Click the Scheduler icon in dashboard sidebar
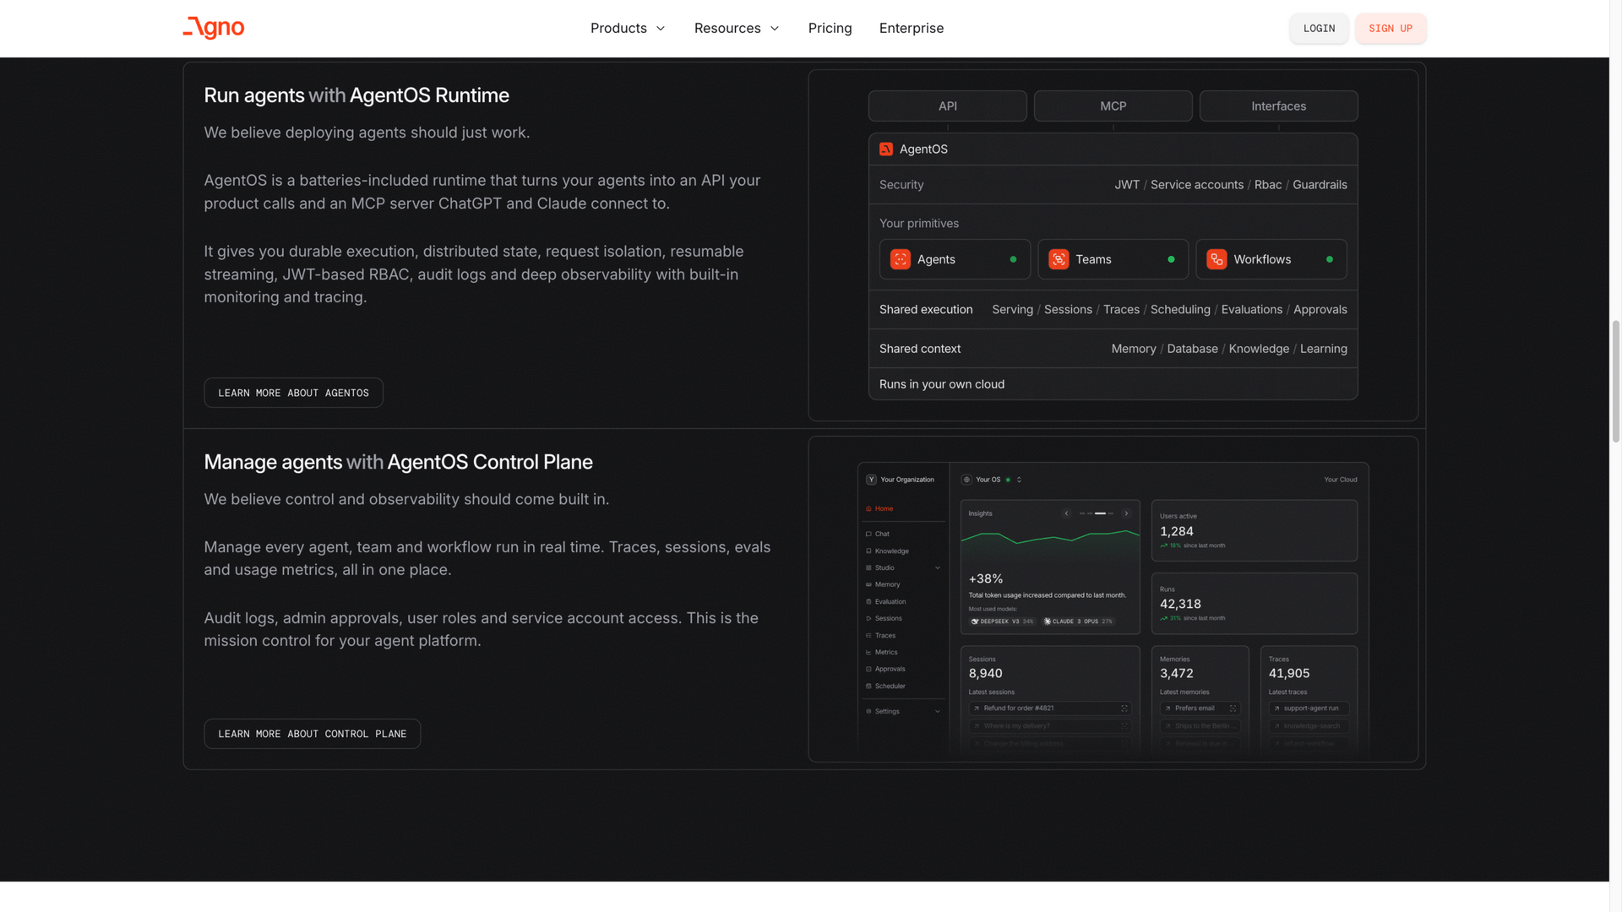 coord(868,686)
